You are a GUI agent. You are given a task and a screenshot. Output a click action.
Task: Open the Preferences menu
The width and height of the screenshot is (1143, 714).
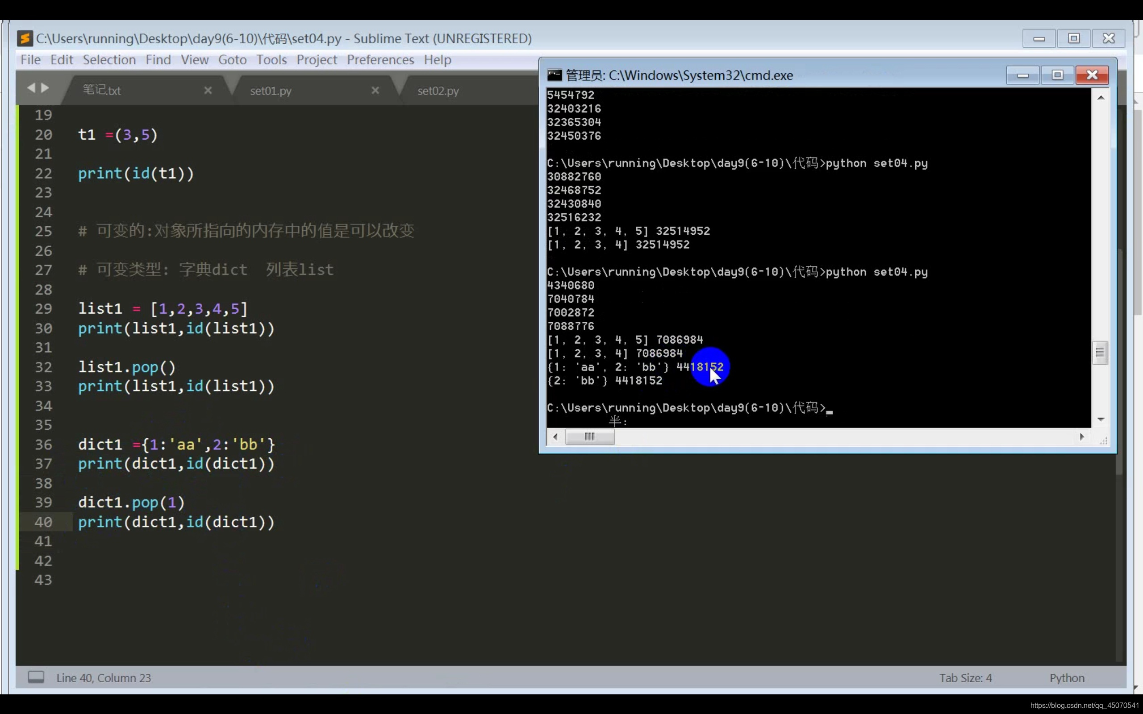pyautogui.click(x=380, y=60)
